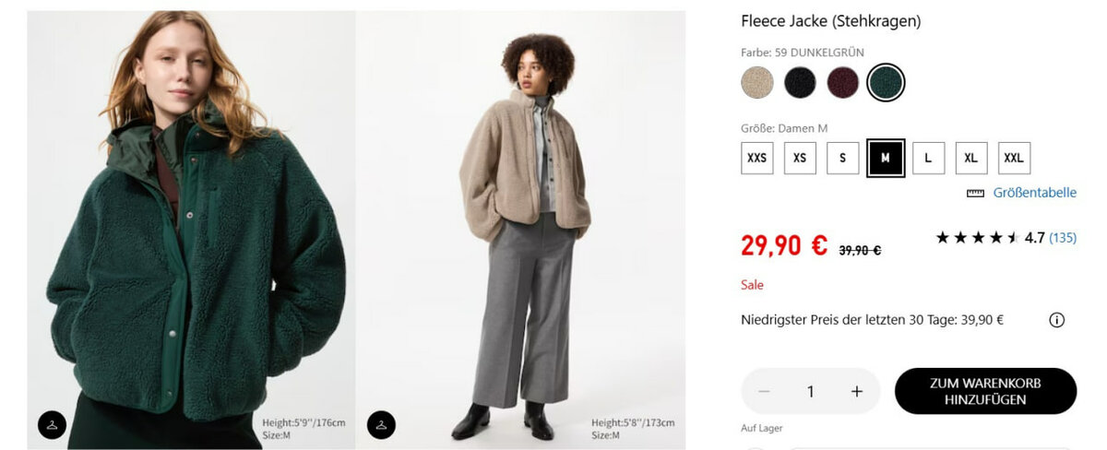The width and height of the screenshot is (1107, 450).
Task: Select the beige color swatch
Action: [757, 83]
